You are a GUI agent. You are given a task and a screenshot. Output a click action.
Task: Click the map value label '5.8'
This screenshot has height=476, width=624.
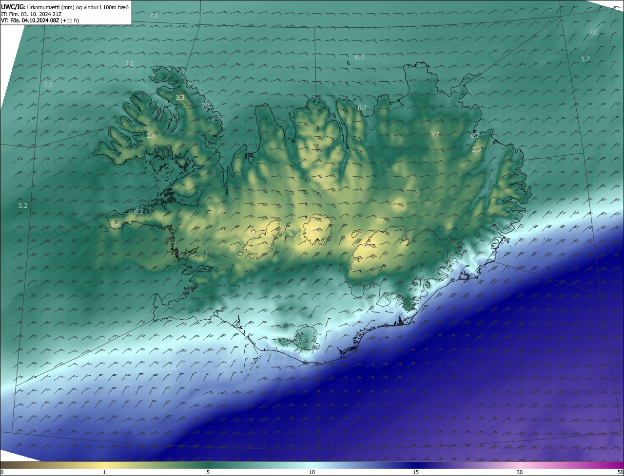pos(300,340)
